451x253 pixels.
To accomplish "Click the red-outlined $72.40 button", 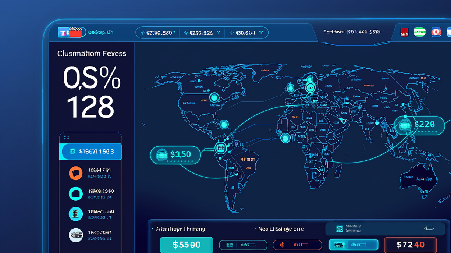I will (x=410, y=245).
